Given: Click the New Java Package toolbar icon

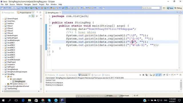Looking at the screenshot, I should point(42,8).
